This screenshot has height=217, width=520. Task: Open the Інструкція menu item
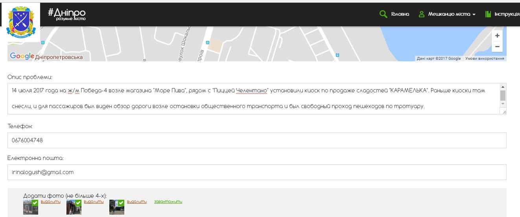pyautogui.click(x=507, y=14)
